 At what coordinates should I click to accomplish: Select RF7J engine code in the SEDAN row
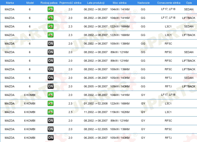(x=168, y=78)
